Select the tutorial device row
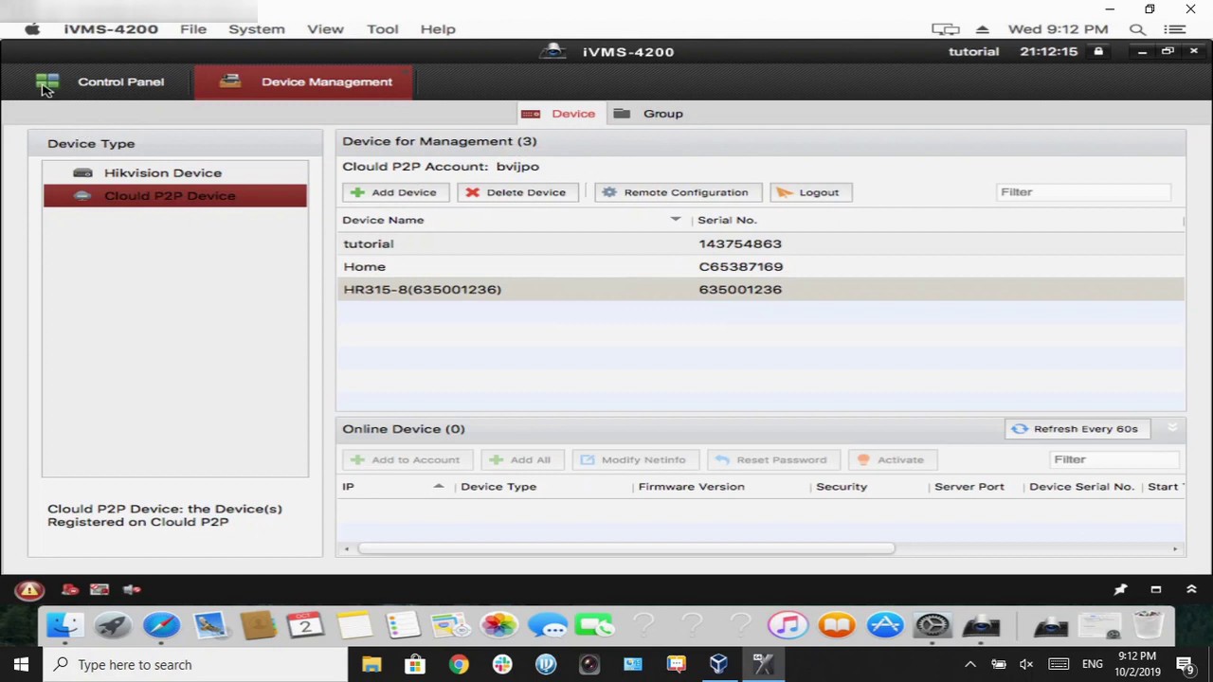The height and width of the screenshot is (682, 1213). (761, 243)
